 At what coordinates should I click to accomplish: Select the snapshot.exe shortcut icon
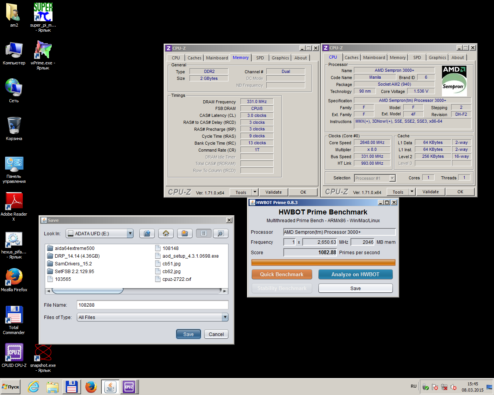pyautogui.click(x=43, y=358)
